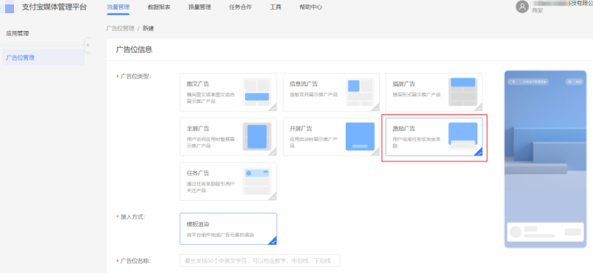Image resolution: width=593 pixels, height=273 pixels.
Task: Click the 新建 breadcrumb text
Action: (149, 29)
